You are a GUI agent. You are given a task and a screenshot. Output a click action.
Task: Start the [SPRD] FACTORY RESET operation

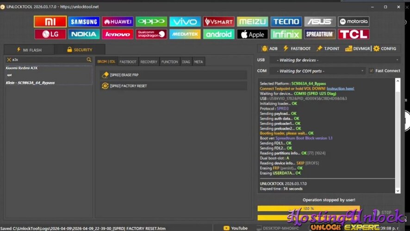click(173, 85)
